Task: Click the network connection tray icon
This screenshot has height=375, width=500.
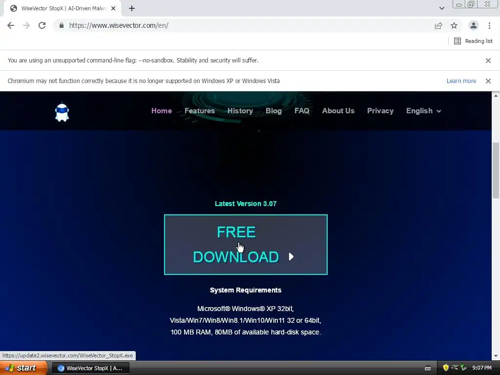Action: pyautogui.click(x=455, y=368)
